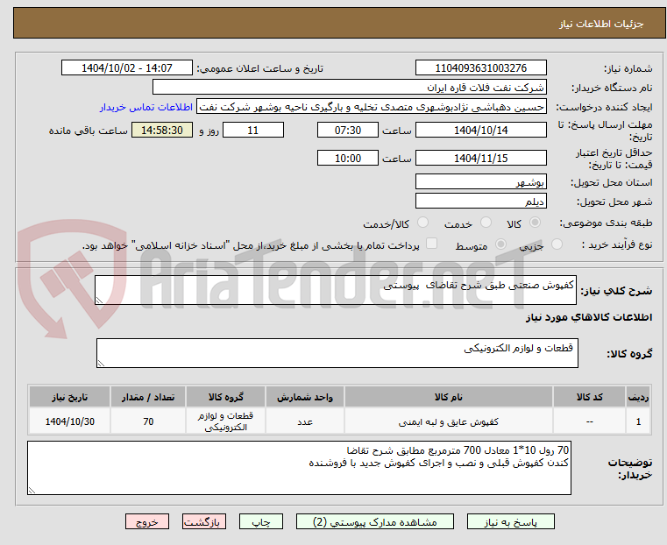Viewport: 667px width, 545px height.
Task: Select the کالا radio button
Action: click(536, 223)
